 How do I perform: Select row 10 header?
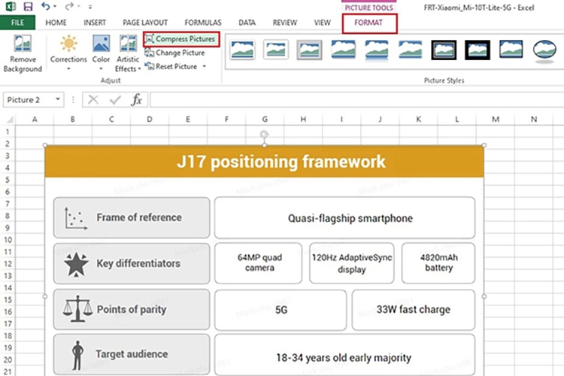click(x=8, y=240)
